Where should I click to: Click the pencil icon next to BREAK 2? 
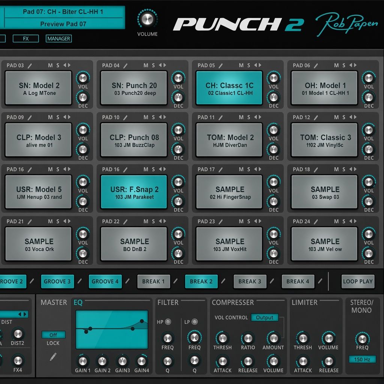click(223, 281)
